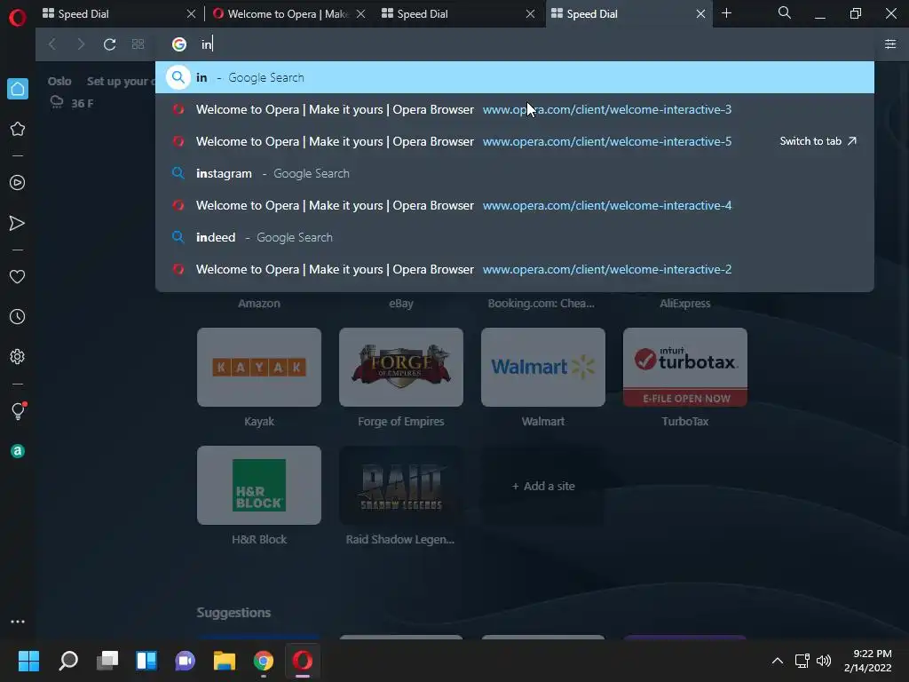Click the volume speaker tray icon
909x682 pixels.
(824, 661)
